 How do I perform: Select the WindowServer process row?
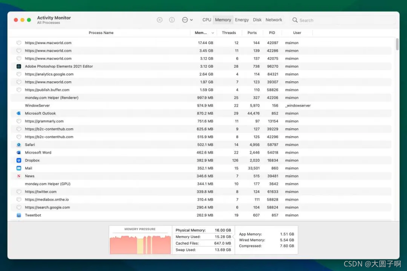point(201,105)
